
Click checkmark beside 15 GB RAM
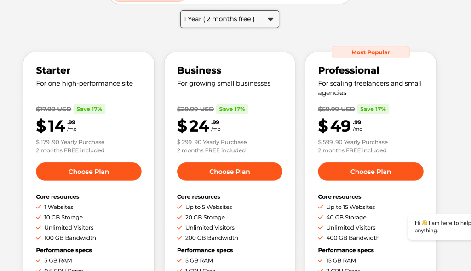click(321, 260)
